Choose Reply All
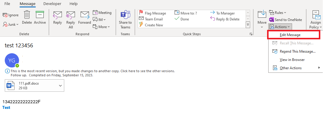Viewport: 323px width, 113px height. pos(71,20)
